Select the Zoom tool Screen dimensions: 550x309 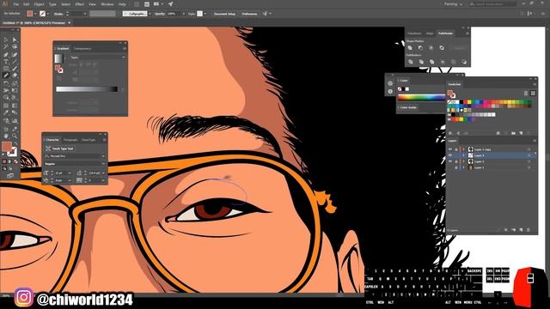coord(15,136)
